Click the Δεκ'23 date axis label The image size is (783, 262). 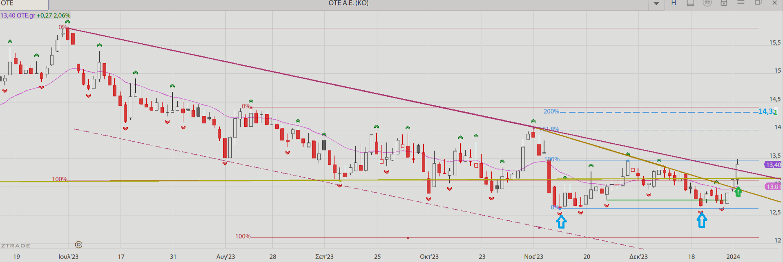coord(638,257)
